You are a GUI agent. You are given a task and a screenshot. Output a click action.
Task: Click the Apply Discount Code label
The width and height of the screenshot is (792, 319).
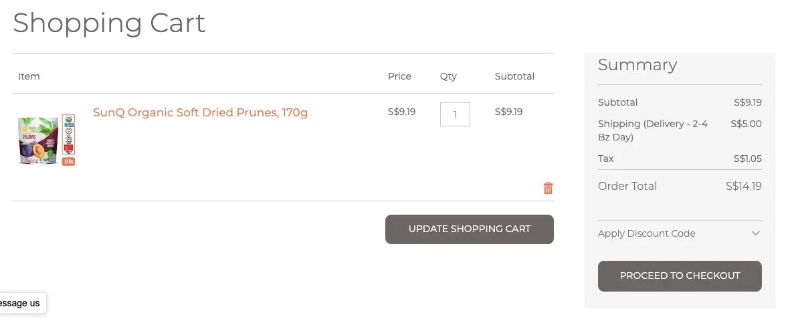click(x=647, y=233)
